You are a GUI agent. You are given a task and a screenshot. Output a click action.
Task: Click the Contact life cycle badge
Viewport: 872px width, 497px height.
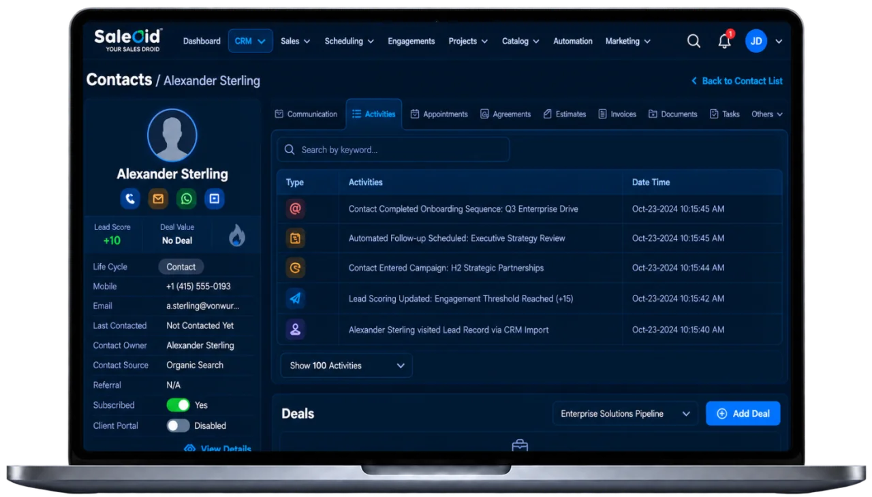pos(181,267)
